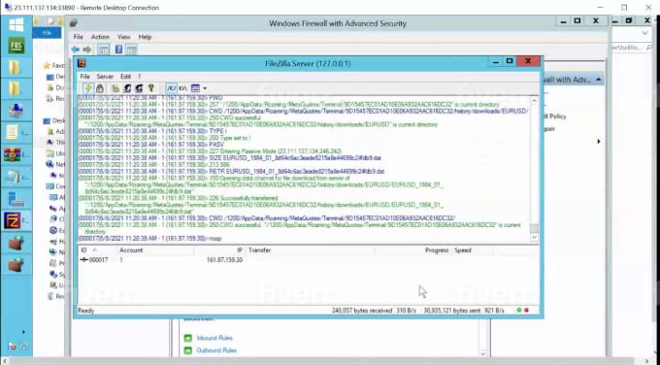Click the blue list-sorting toolbar icon
This screenshot has width=660, height=365.
point(195,88)
